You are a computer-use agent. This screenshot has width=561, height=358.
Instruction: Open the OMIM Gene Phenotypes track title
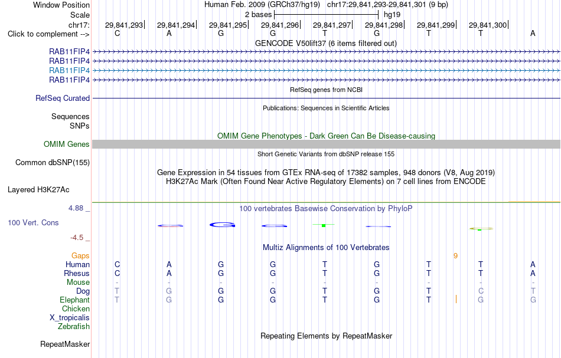click(326, 136)
